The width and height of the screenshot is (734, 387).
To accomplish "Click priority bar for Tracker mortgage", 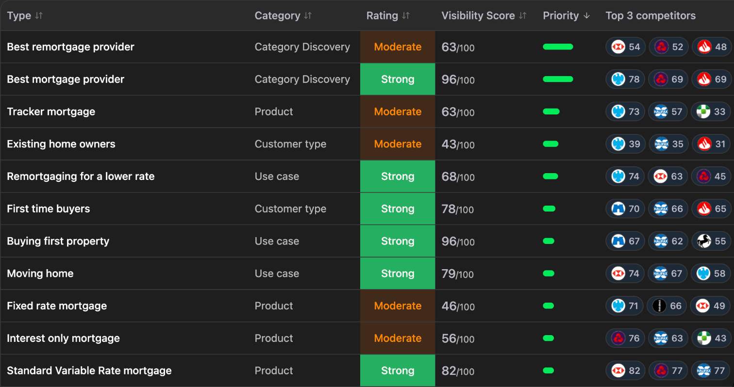I will click(x=551, y=112).
